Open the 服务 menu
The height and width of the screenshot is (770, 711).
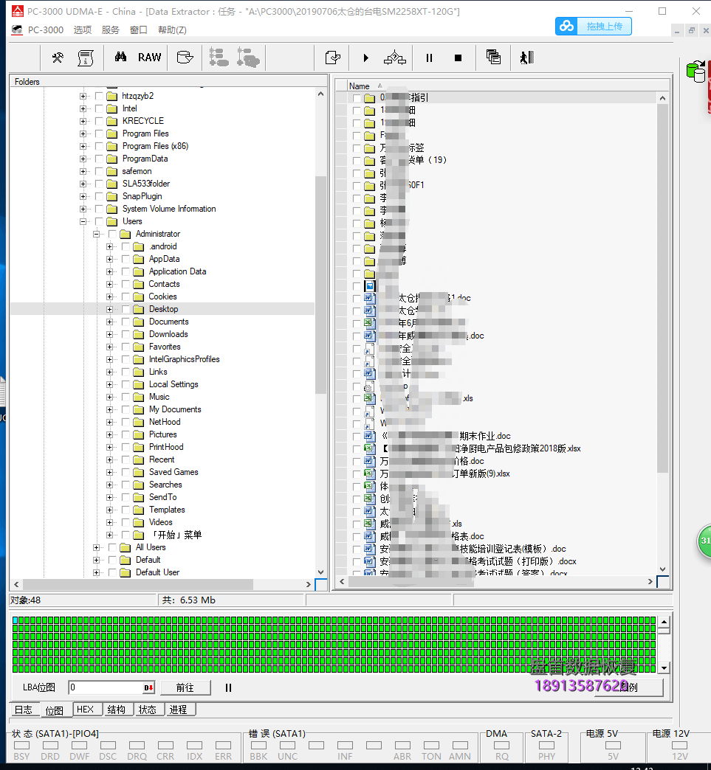111,30
